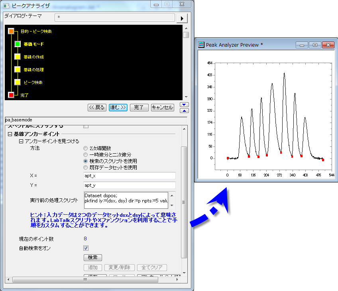Click the red 完了 step icon
The height and width of the screenshot is (291, 338).
pos(11,95)
